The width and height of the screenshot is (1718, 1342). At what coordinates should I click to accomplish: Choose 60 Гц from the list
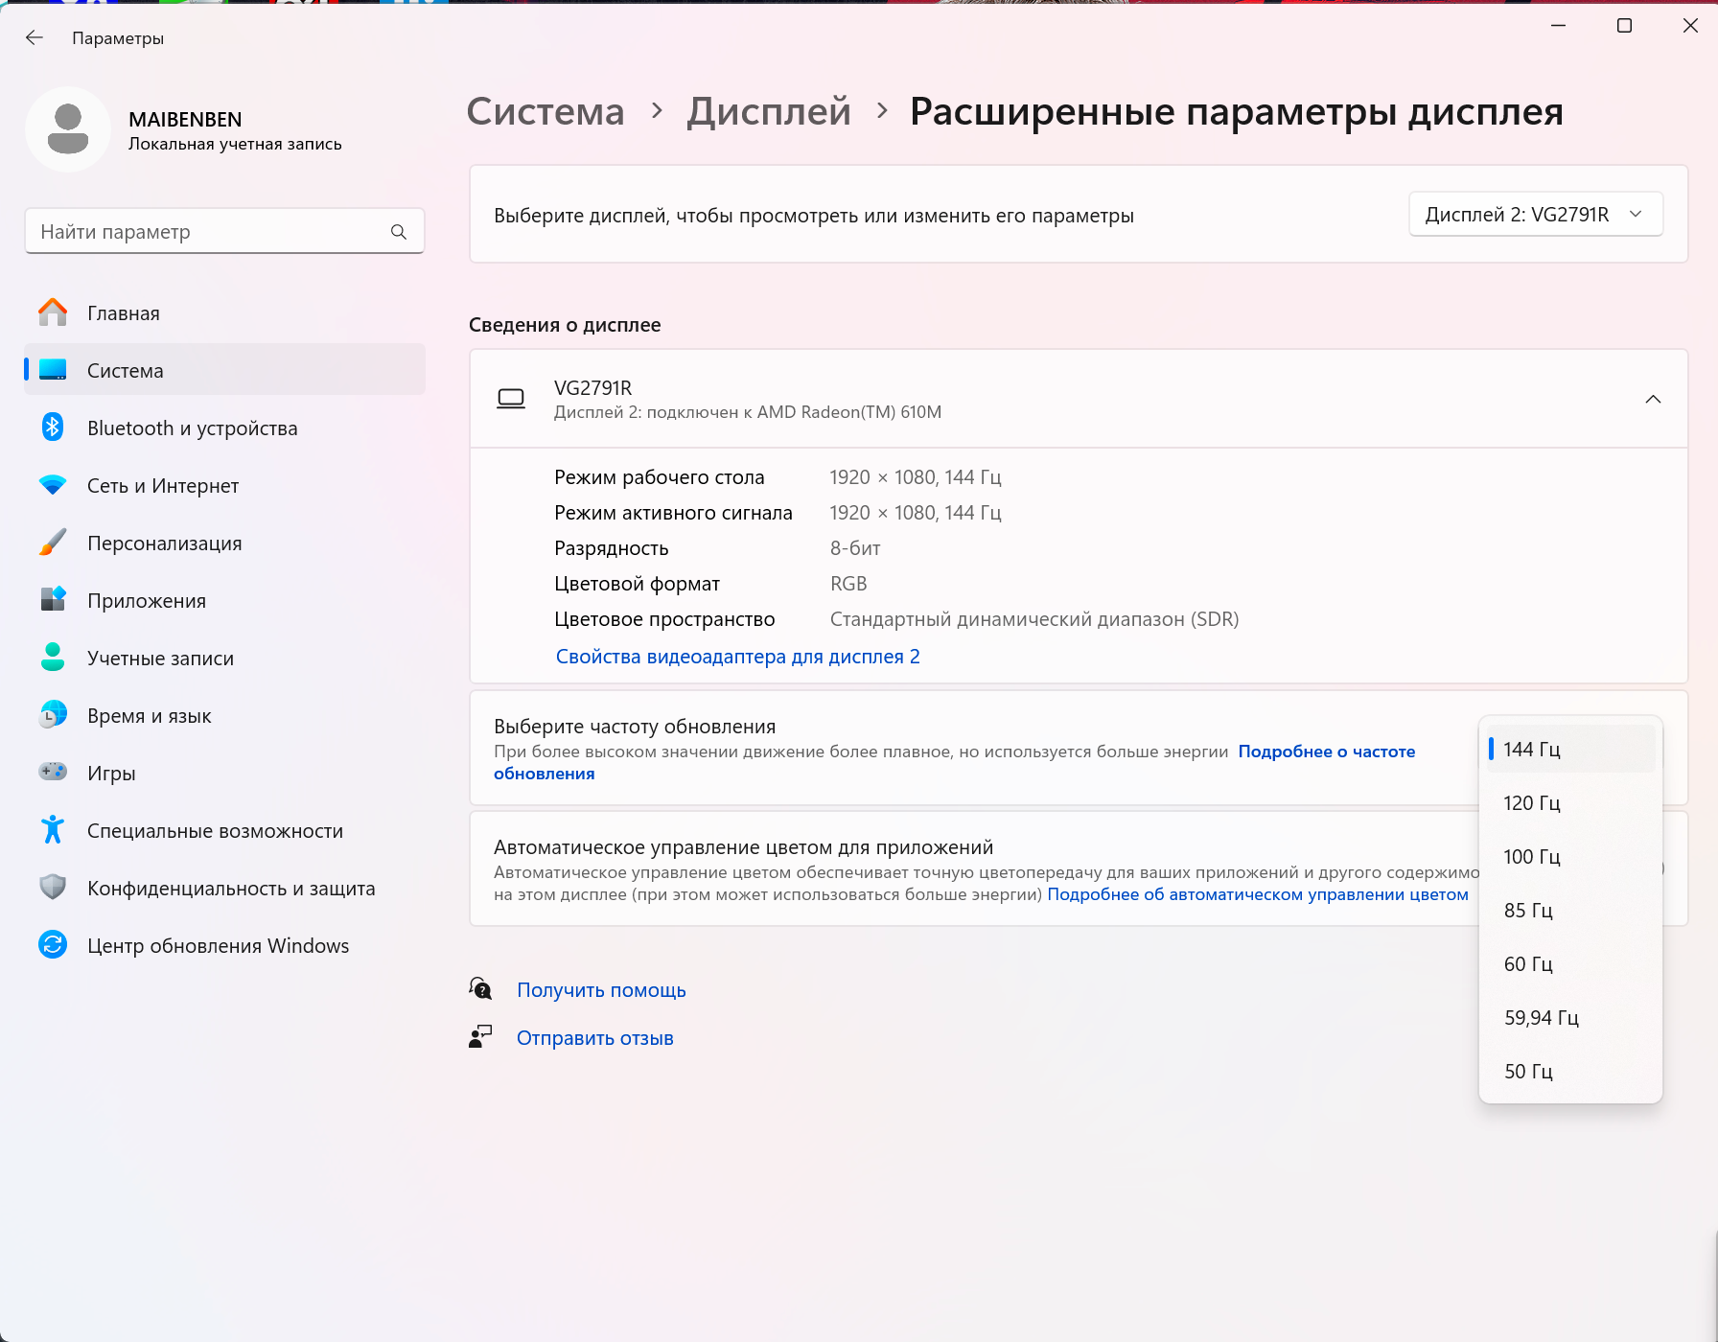[x=1528, y=964]
